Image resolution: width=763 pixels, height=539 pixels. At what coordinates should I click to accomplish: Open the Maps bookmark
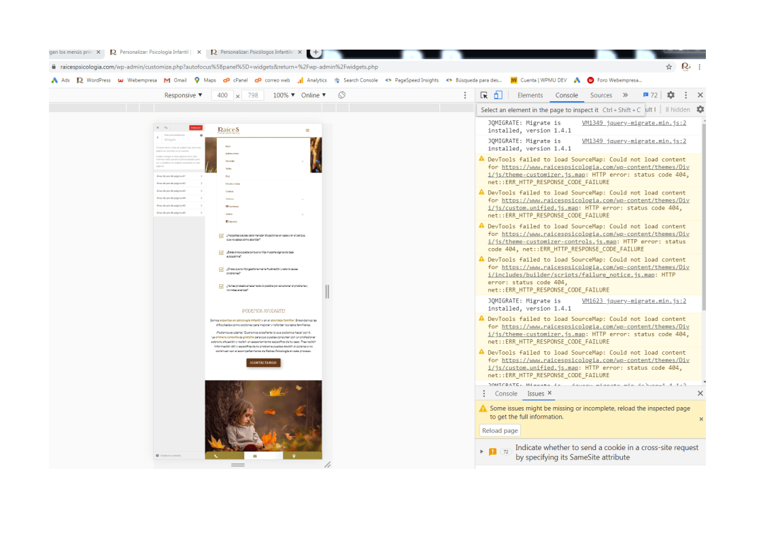tap(205, 80)
